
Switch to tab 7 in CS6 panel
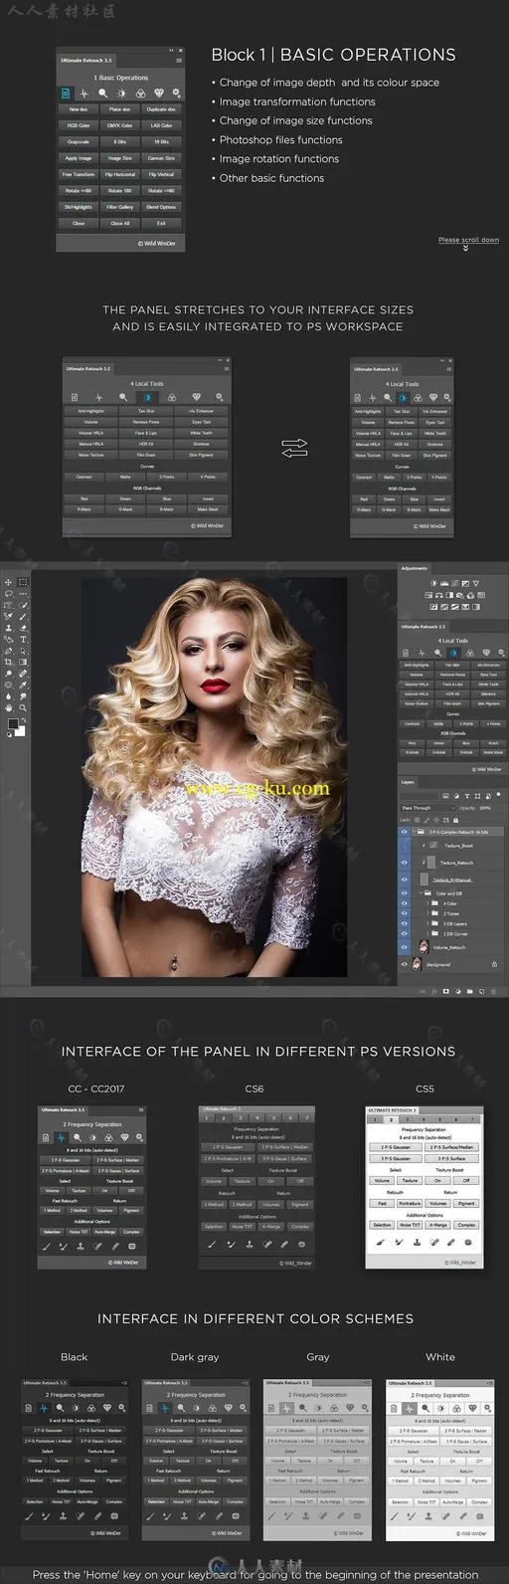pos(307,1117)
